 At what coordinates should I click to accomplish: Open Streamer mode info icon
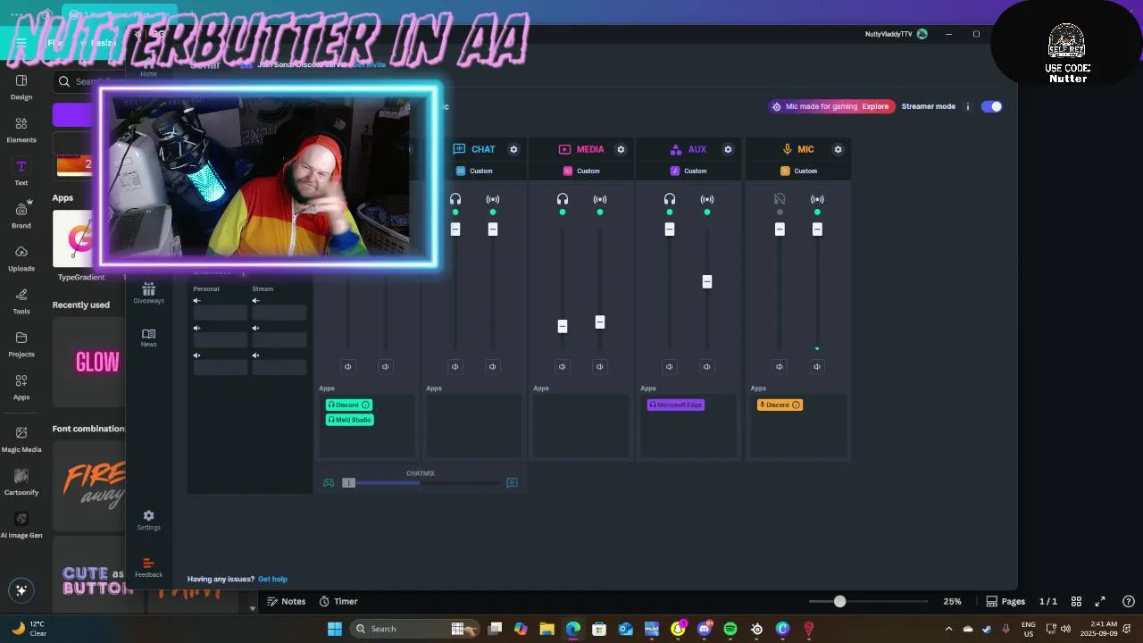[967, 106]
